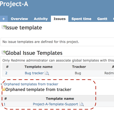Image resolution: width=114 pixels, height=113 pixels.
Task: Preview the Project-A-Template-Support magnifier icon
Action: click(82, 104)
